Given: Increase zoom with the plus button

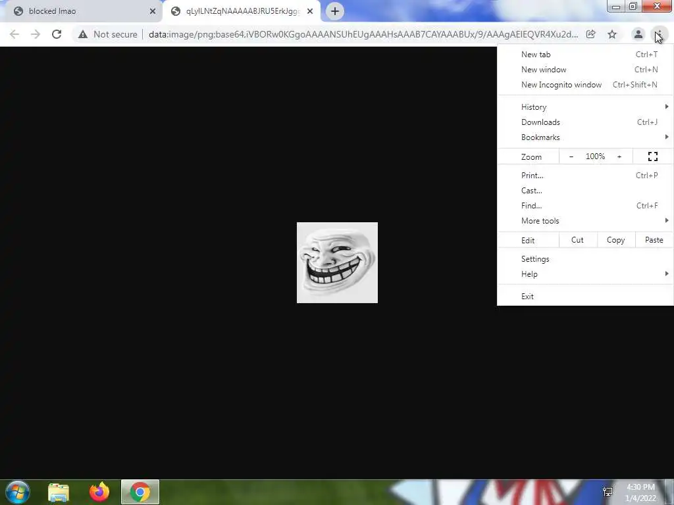Looking at the screenshot, I should coord(619,156).
